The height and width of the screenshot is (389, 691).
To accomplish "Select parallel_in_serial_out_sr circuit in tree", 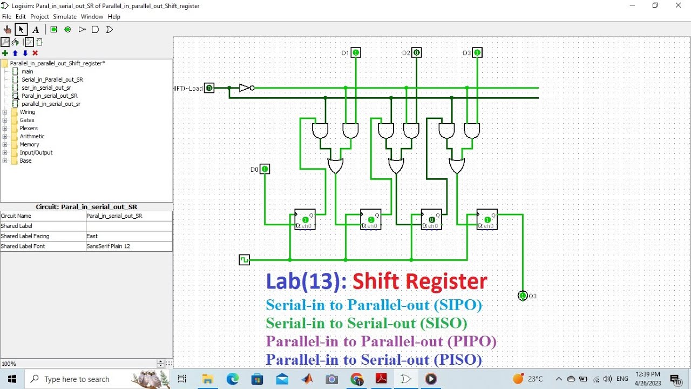I will [x=51, y=104].
